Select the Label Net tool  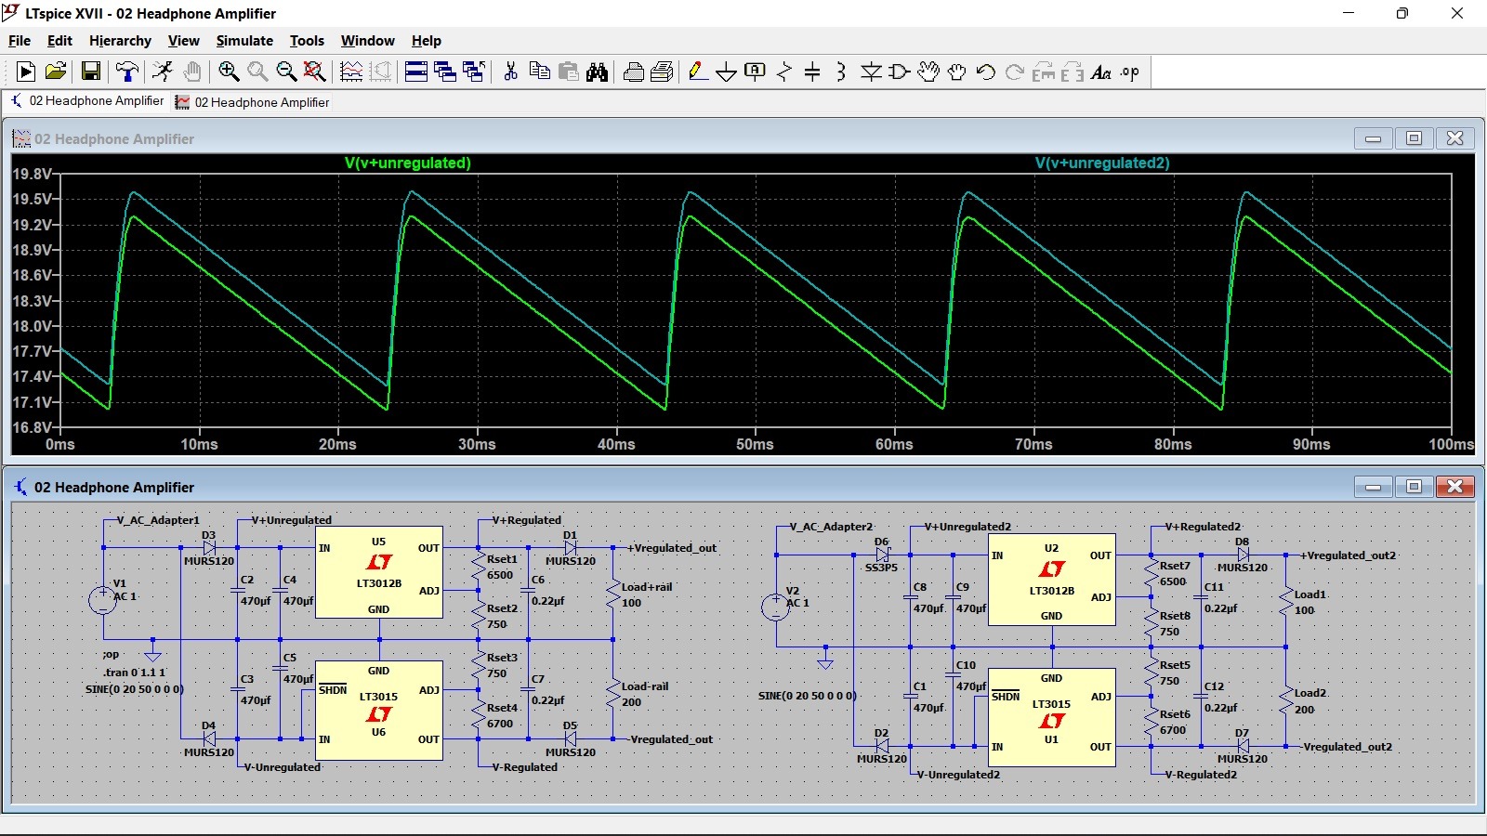[756, 72]
